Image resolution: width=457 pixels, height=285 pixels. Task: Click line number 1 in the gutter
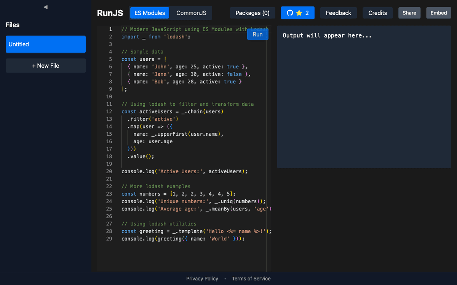110,29
